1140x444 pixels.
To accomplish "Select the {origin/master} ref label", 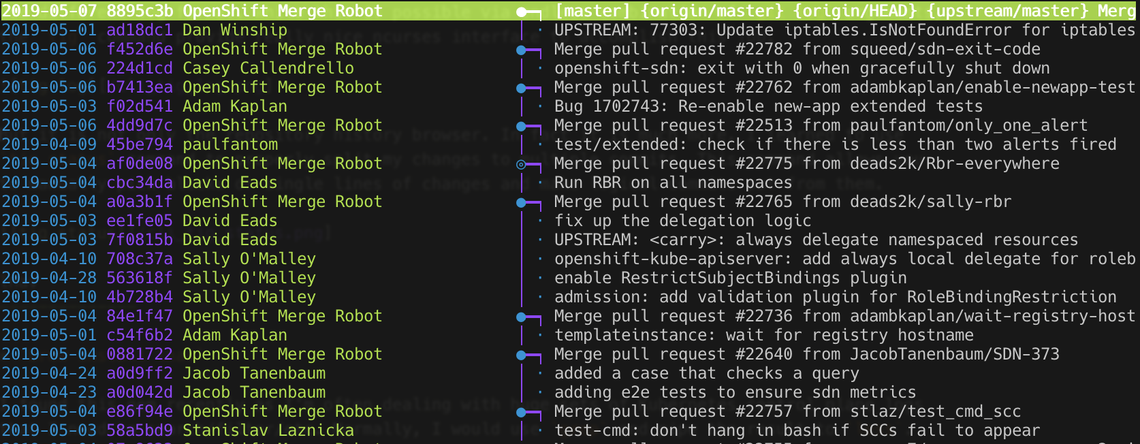I will coord(712,11).
